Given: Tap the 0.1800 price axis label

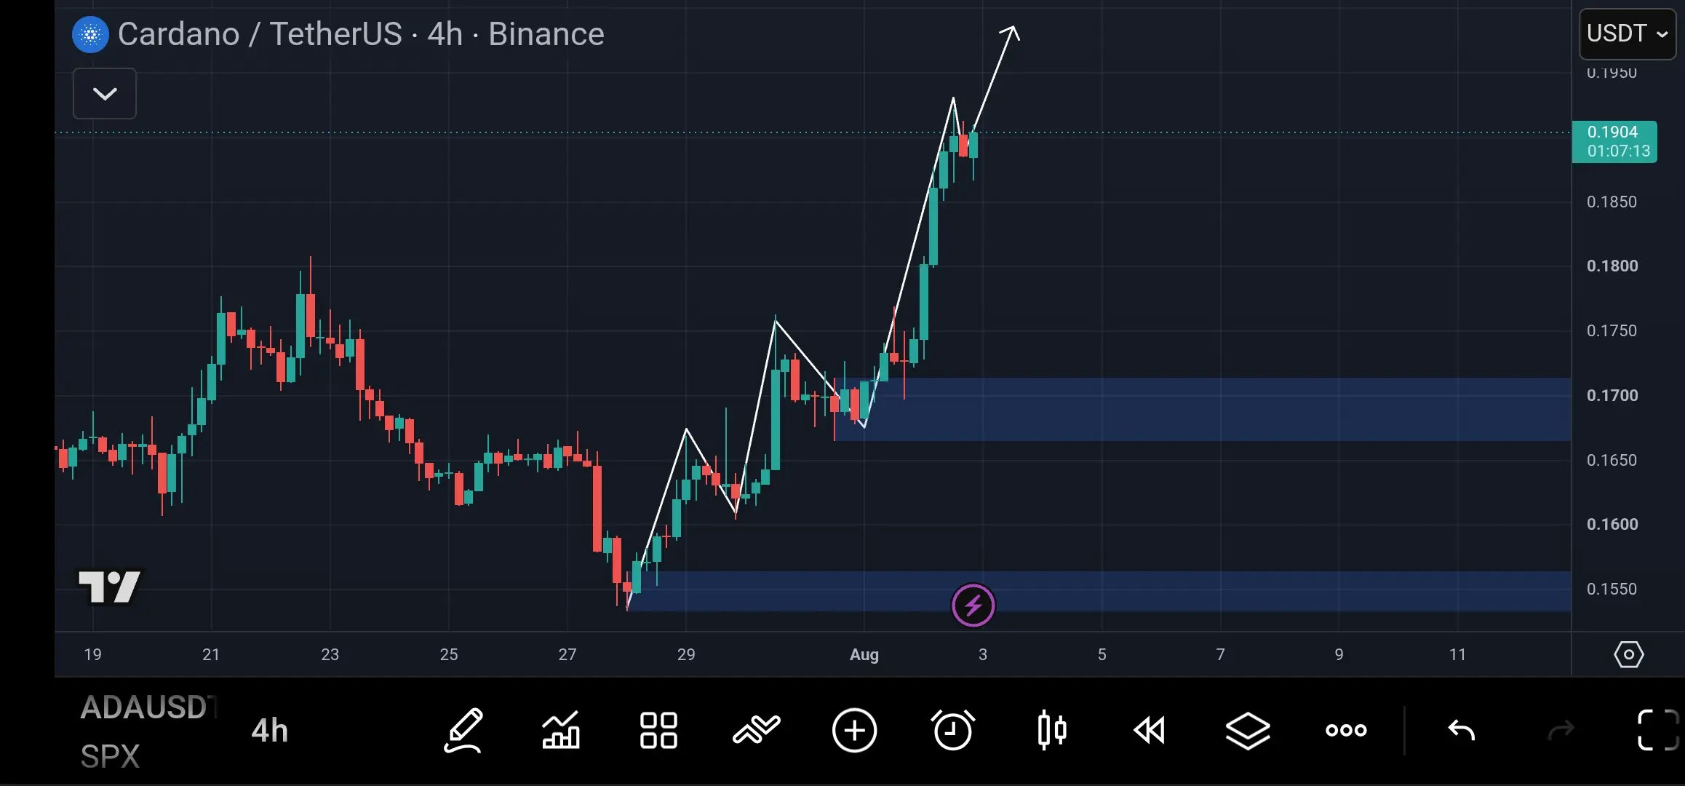Looking at the screenshot, I should [x=1612, y=266].
